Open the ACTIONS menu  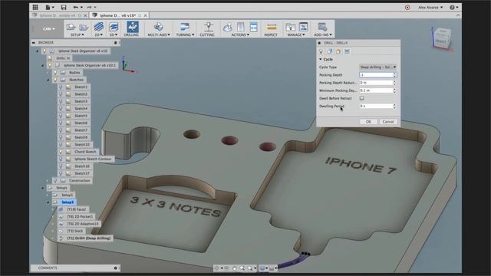pyautogui.click(x=240, y=34)
